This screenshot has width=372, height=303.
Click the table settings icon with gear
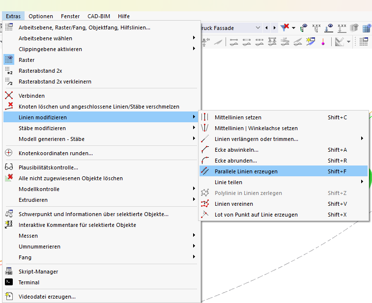(367, 28)
